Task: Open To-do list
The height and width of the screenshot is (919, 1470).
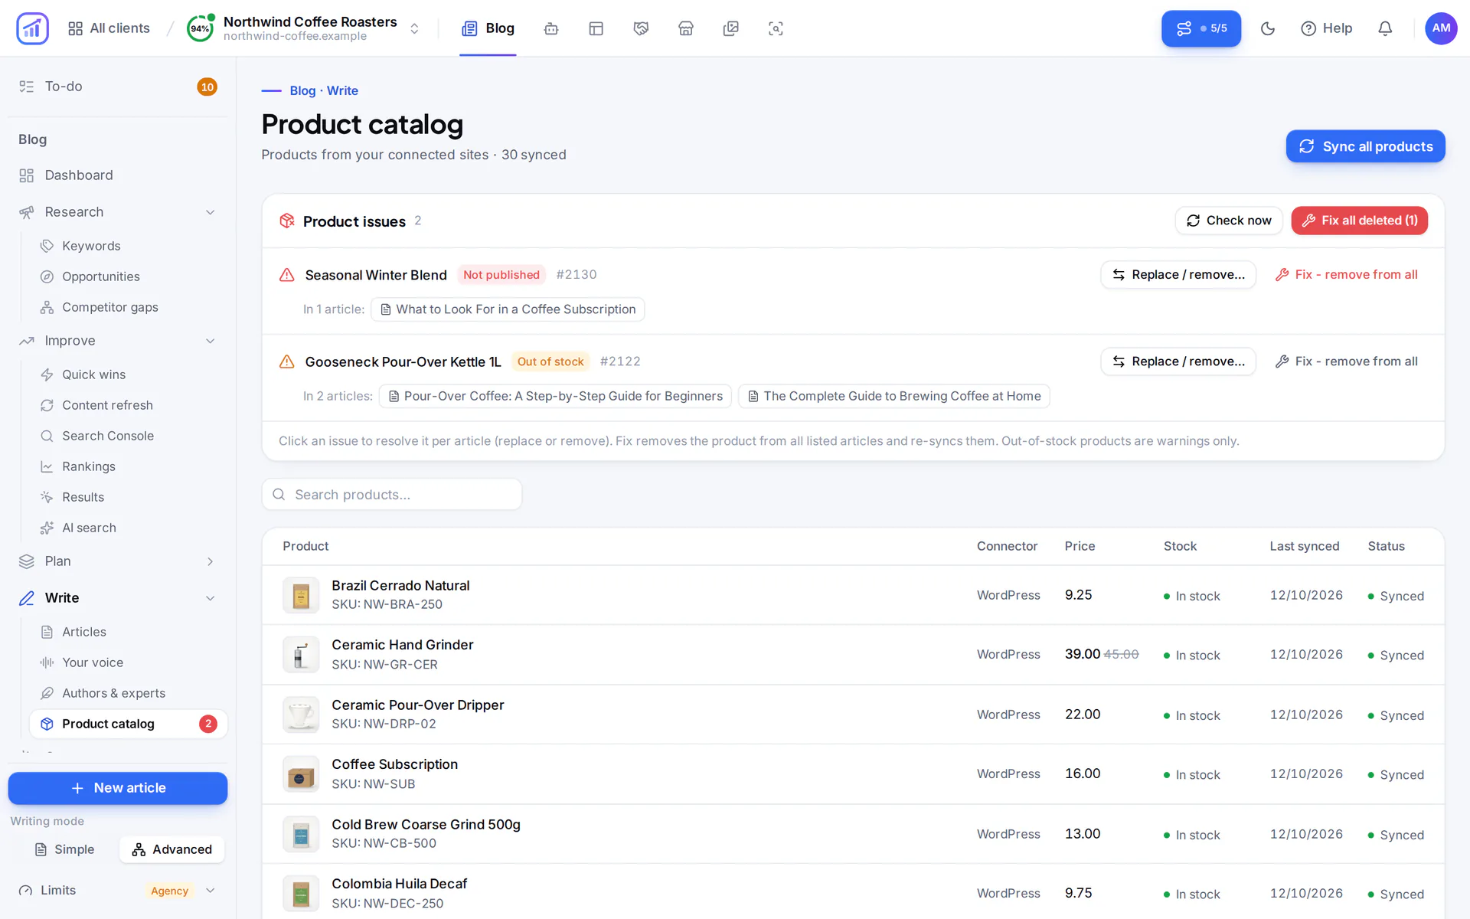Action: tap(118, 87)
